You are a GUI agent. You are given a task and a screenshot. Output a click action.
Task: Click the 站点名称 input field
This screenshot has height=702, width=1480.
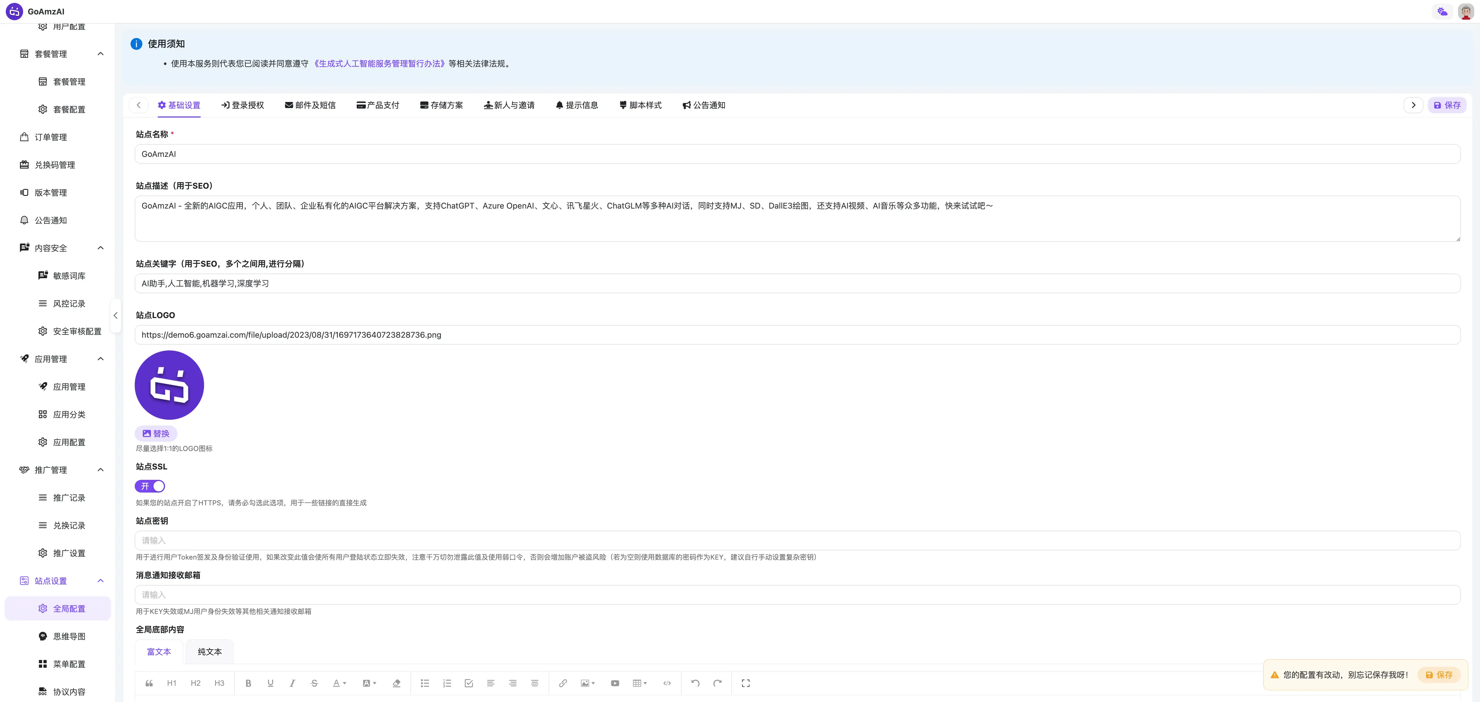click(x=798, y=154)
